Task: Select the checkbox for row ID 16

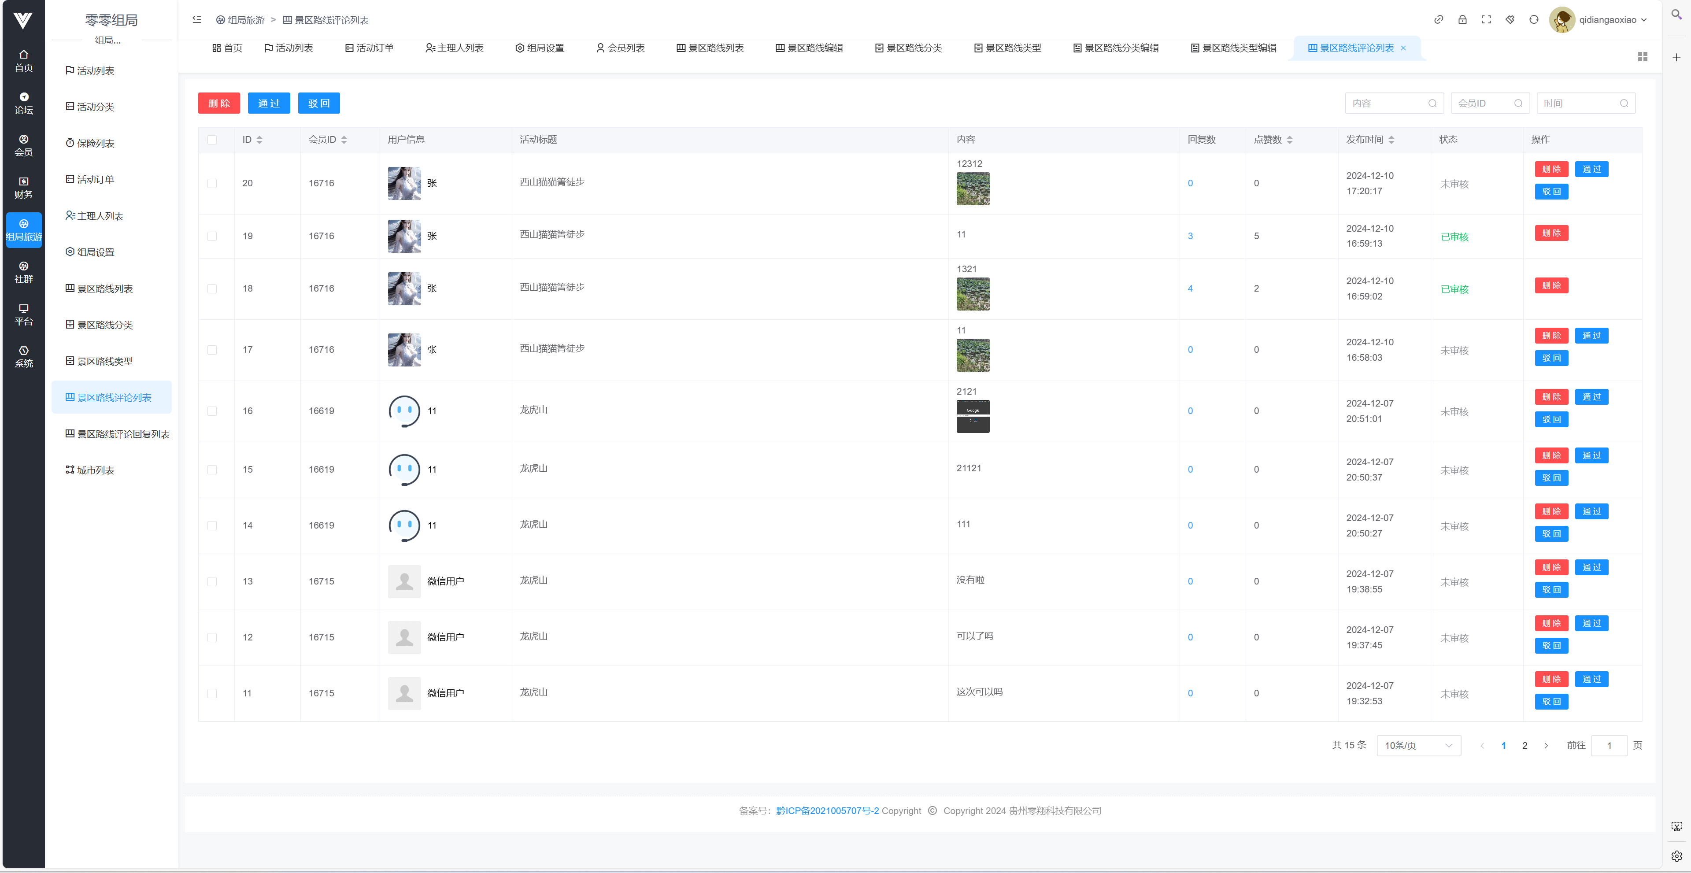Action: pyautogui.click(x=212, y=411)
